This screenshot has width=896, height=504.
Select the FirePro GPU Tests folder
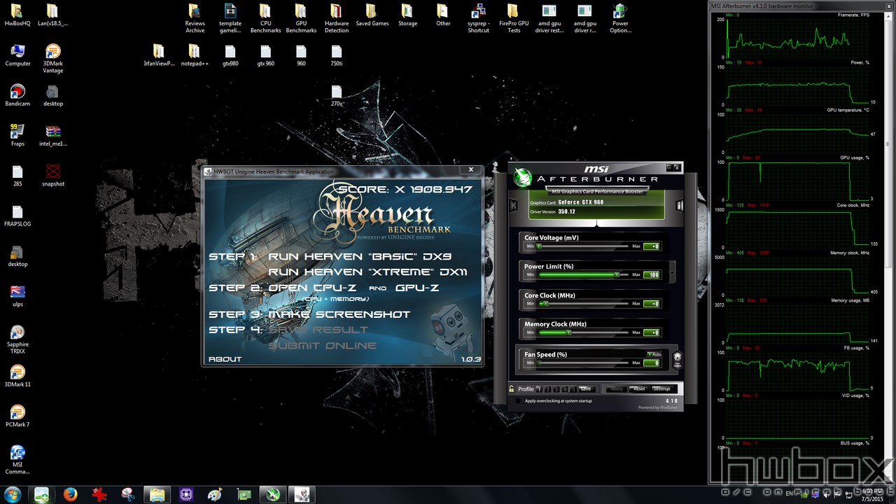click(514, 18)
